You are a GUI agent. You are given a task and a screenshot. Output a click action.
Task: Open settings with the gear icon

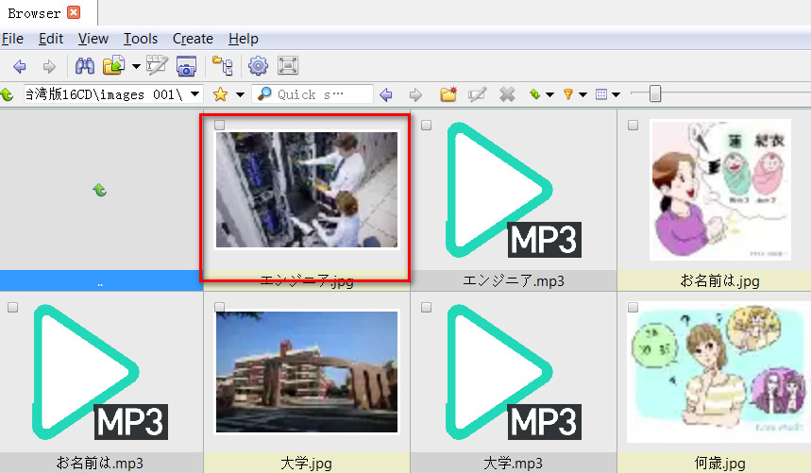tap(258, 66)
